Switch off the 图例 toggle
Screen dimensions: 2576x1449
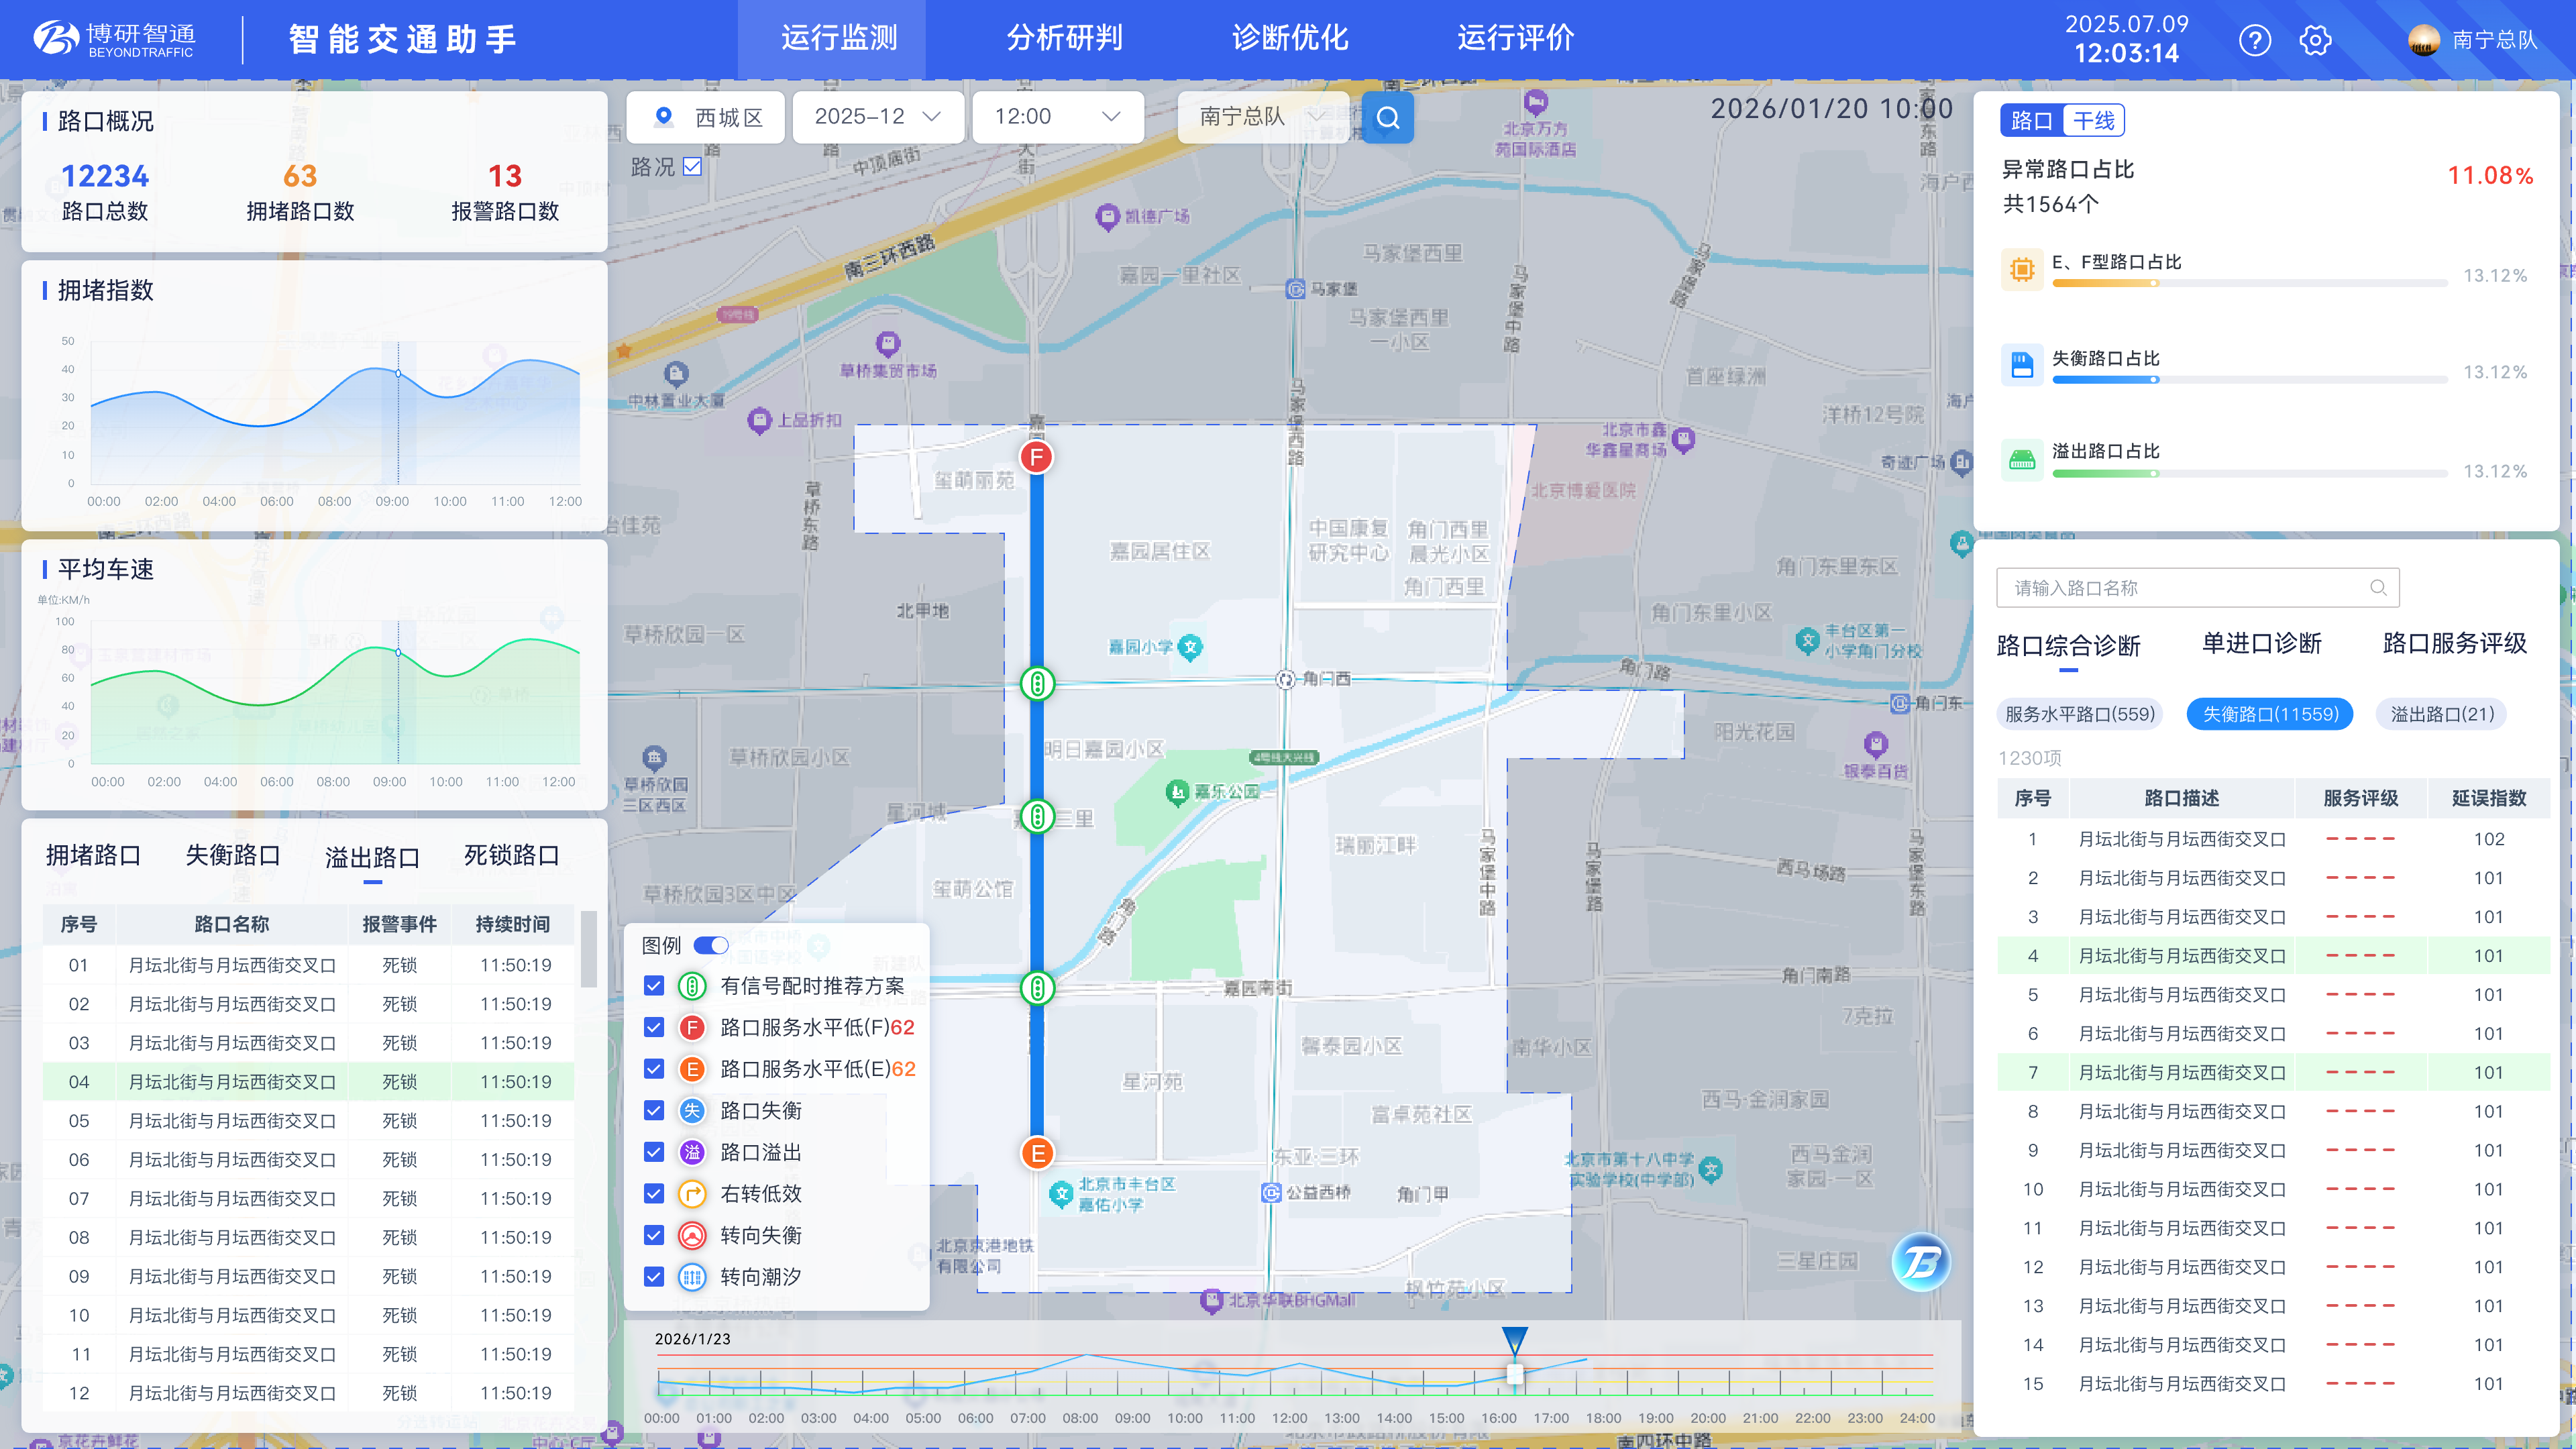(711, 945)
